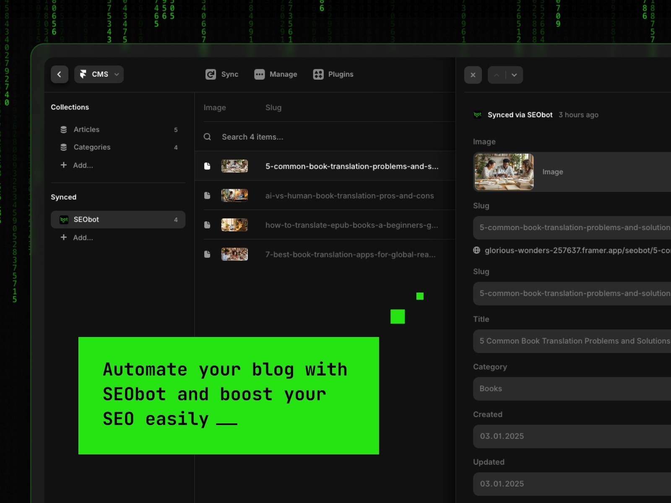The height and width of the screenshot is (503, 671).
Task: Click the Updated date field
Action: click(572, 484)
